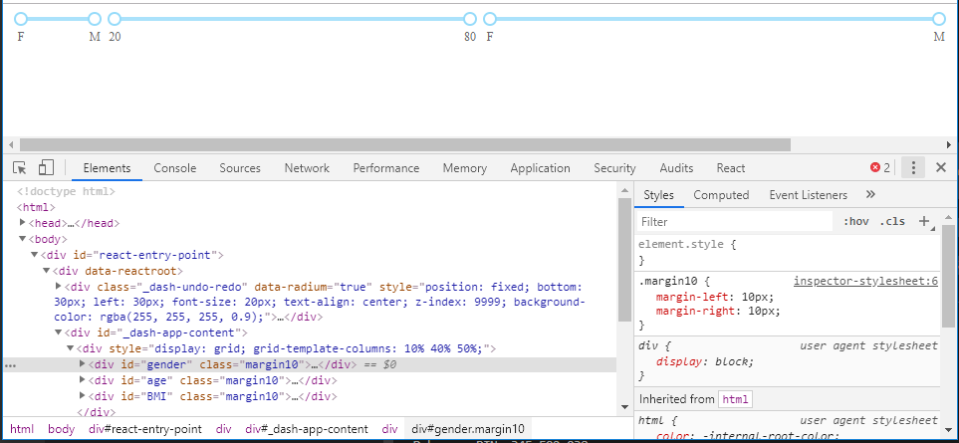The image size is (959, 443).
Task: Click the .margin10 selector text
Action: (x=667, y=282)
